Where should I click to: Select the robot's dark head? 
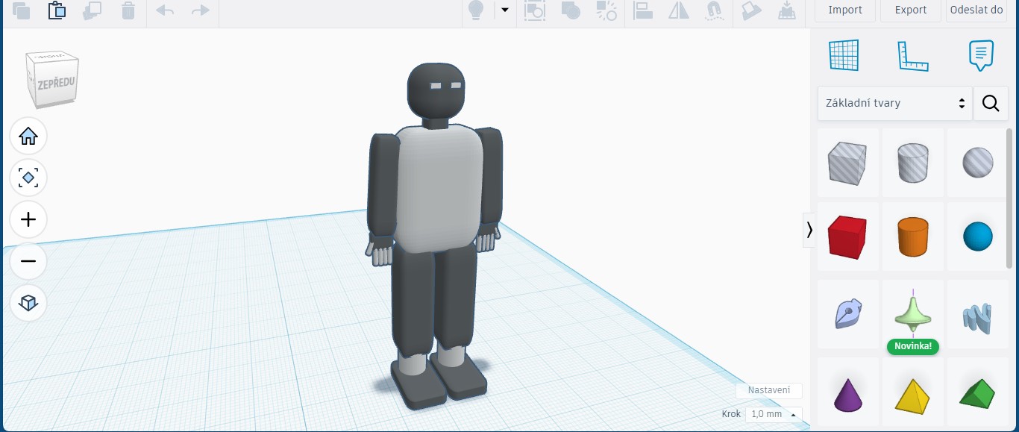click(x=436, y=90)
